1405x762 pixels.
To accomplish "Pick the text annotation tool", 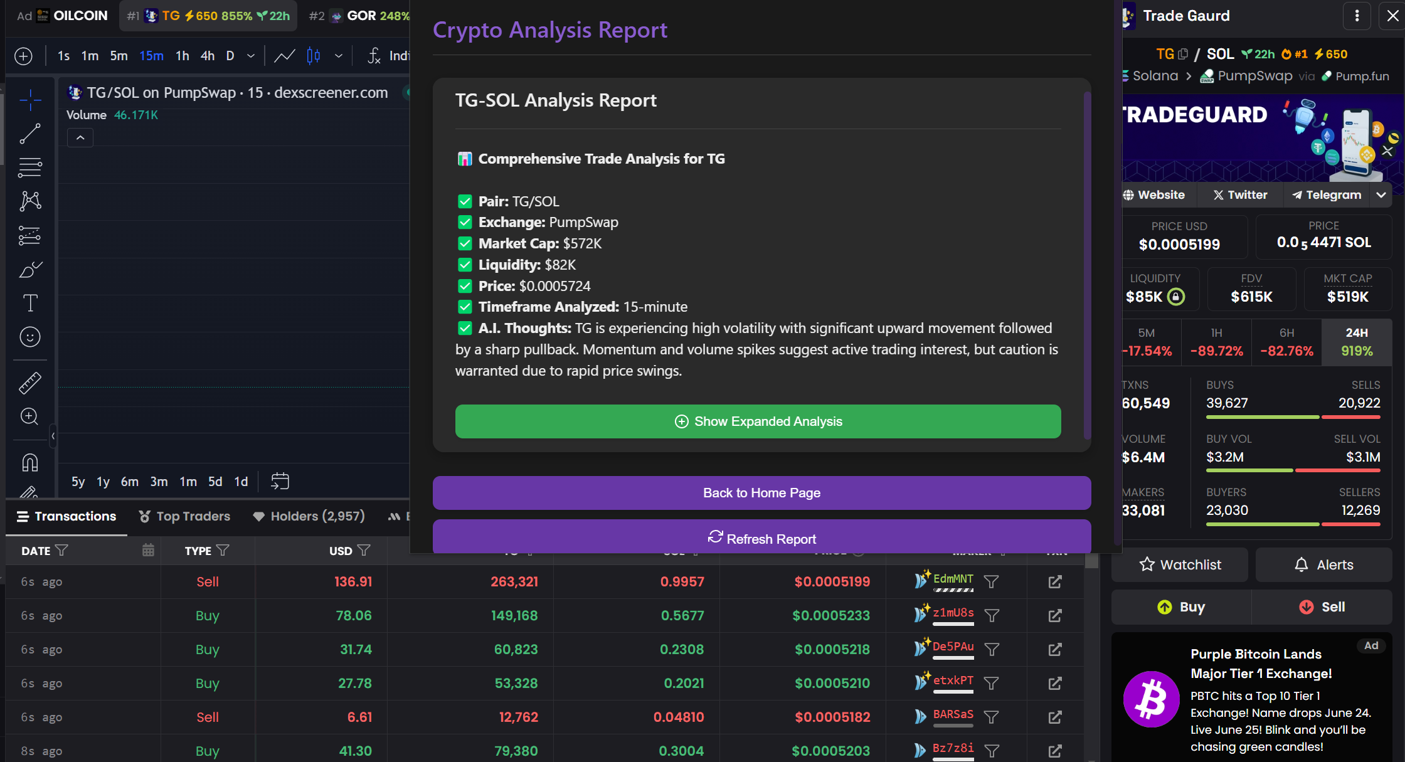I will [29, 304].
